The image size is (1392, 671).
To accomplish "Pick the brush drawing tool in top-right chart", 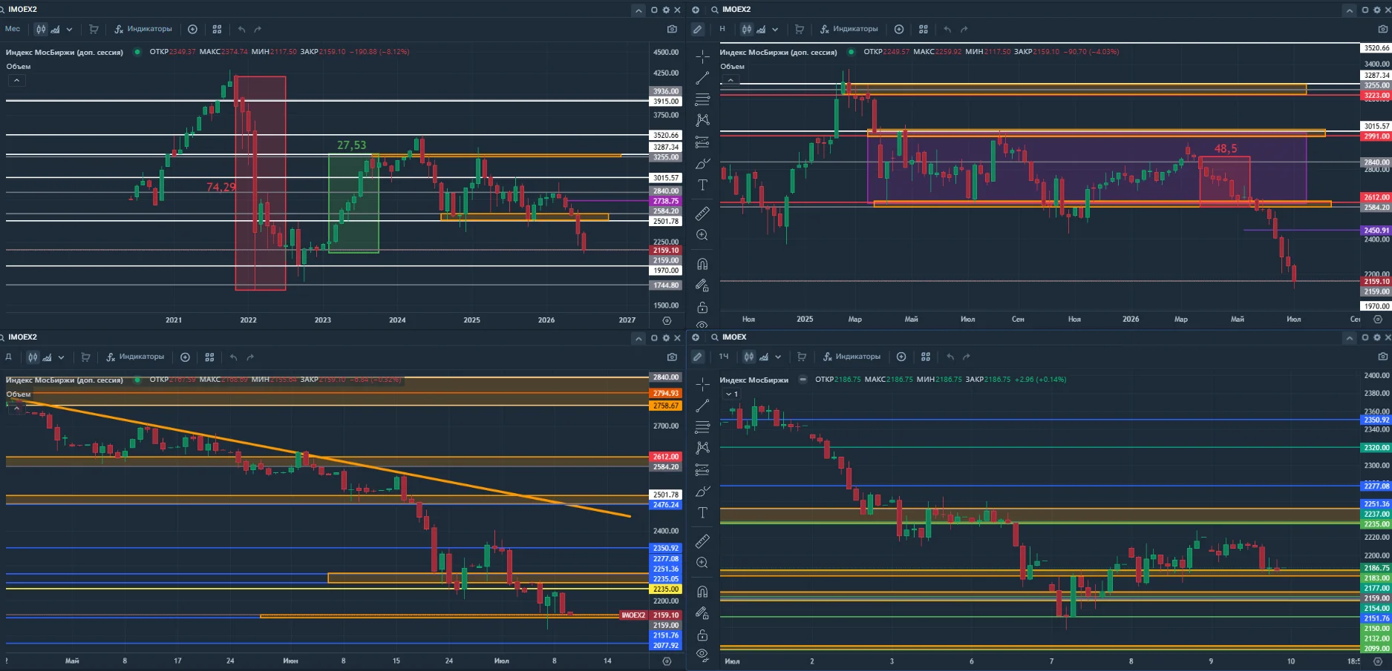I will (702, 163).
